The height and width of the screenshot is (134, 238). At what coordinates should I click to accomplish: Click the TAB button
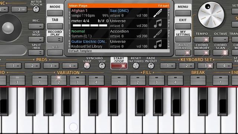pyautogui.click(x=55, y=26)
